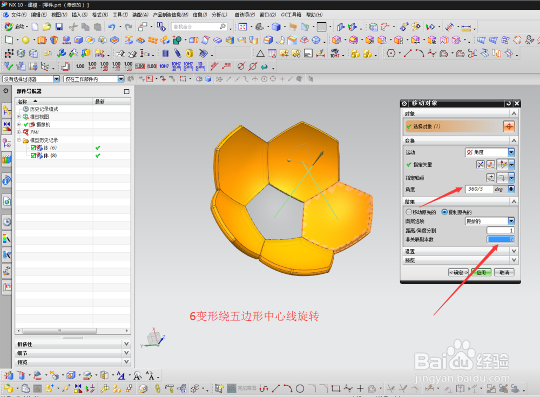Click the Angle input field showing 360/5
The height and width of the screenshot is (397, 540).
pos(478,189)
